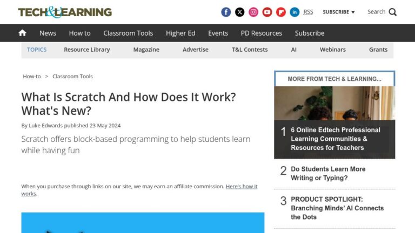The width and height of the screenshot is (415, 233).
Task: Open the Instagram social icon
Action: point(253,12)
